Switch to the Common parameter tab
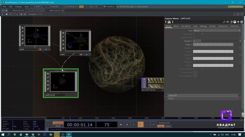This screenshot has width=245, height=137. (234, 26)
